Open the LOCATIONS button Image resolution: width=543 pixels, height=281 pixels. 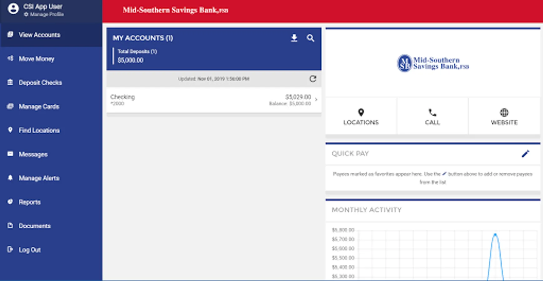click(x=361, y=116)
